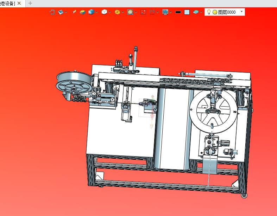Pick the black color swatch
The height and width of the screenshot is (216, 277).
[x=178, y=12]
